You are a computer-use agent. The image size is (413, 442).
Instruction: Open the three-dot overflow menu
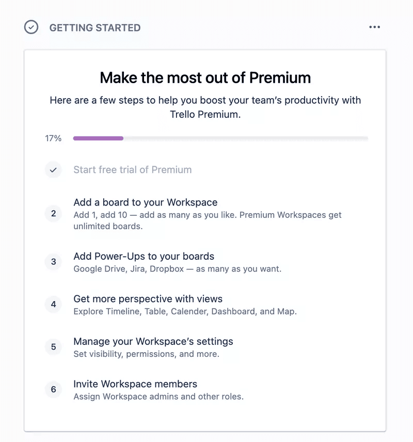[375, 27]
